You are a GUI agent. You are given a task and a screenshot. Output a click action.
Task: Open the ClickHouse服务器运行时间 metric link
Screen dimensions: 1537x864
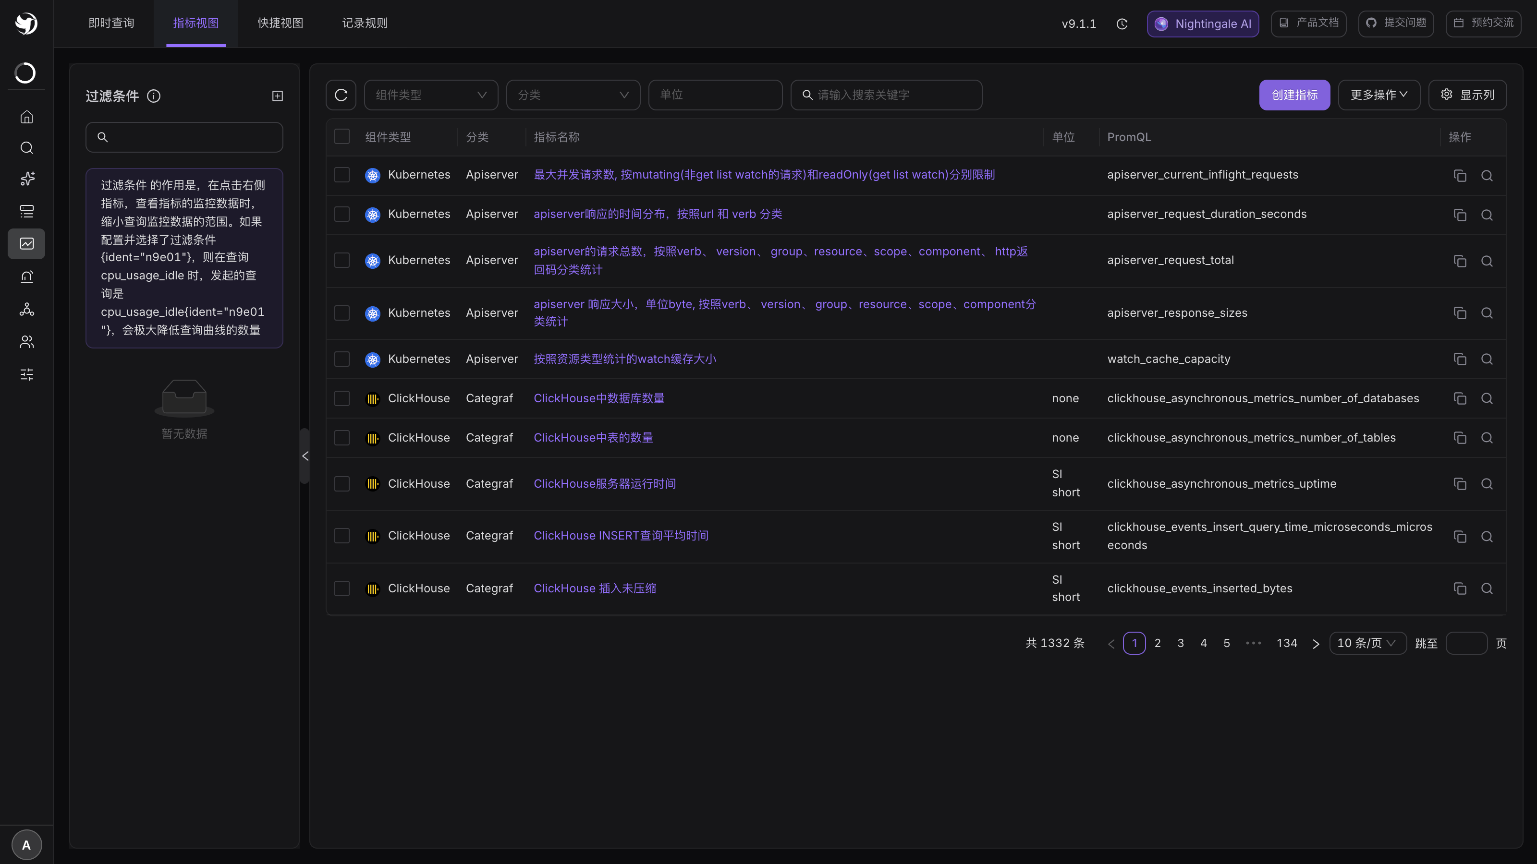tap(604, 483)
